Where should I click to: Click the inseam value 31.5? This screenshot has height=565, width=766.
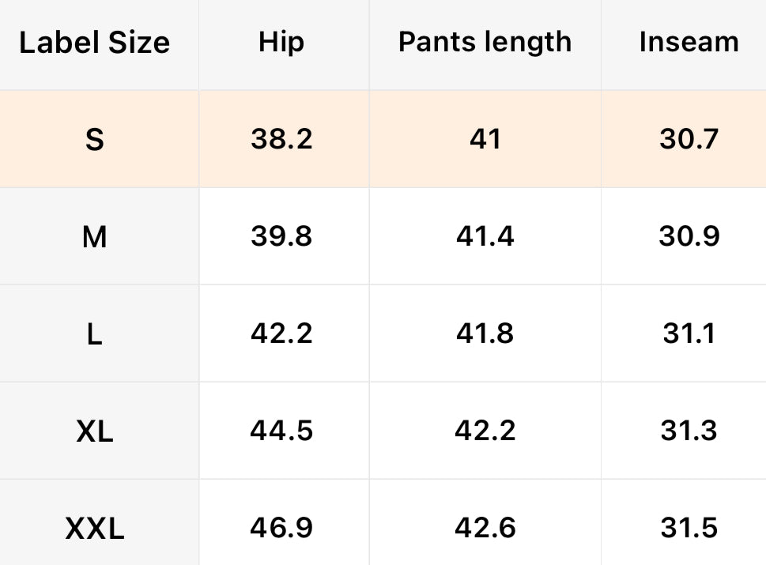[689, 528]
